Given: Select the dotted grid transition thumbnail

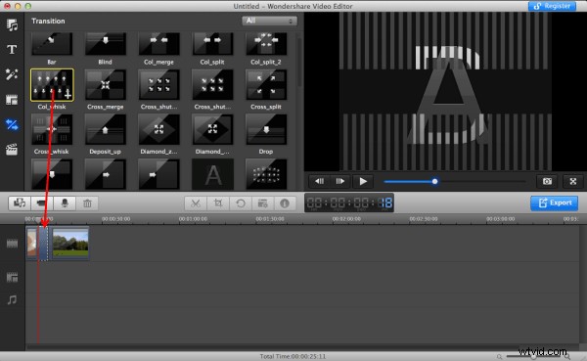Looking at the screenshot, I should 266,174.
